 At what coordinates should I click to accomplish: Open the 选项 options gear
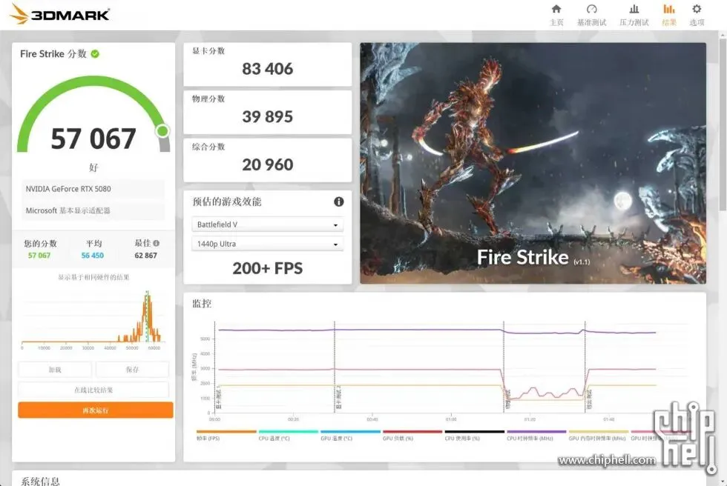697,15
